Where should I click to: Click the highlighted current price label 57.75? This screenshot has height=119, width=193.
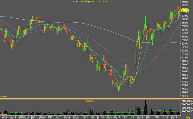click(185, 11)
